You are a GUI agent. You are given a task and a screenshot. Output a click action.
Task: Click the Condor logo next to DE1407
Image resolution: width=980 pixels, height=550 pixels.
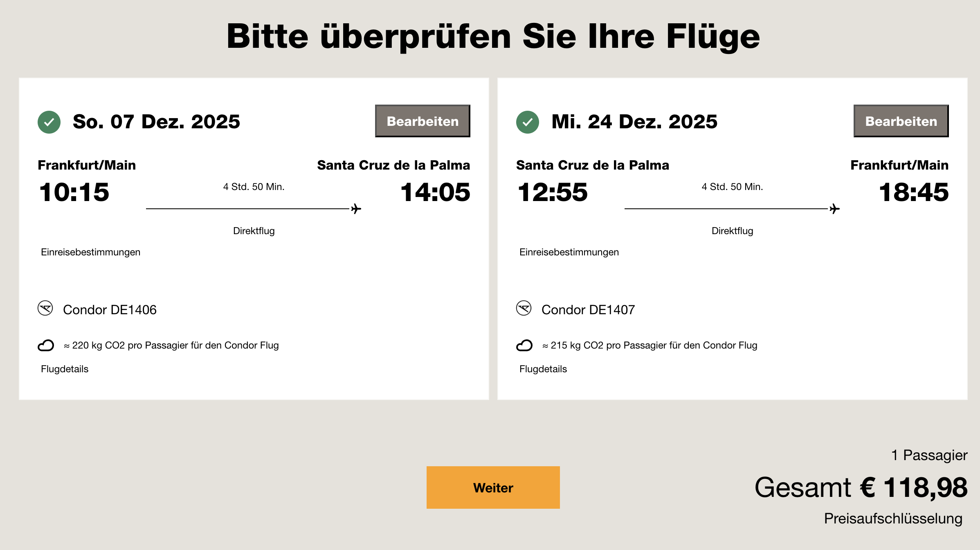coord(524,309)
